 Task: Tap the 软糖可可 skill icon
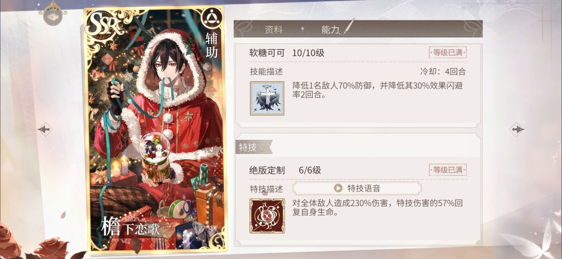[x=267, y=98]
